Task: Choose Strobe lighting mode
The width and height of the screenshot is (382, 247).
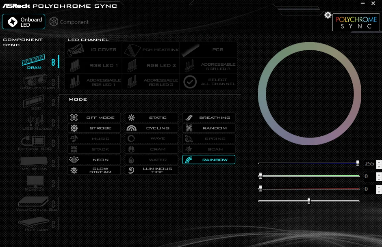Action: [94, 128]
